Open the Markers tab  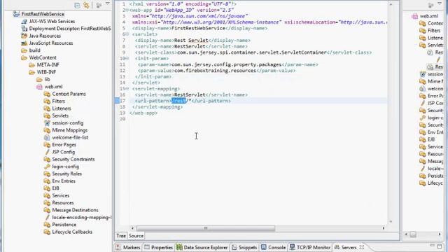pos(128,247)
